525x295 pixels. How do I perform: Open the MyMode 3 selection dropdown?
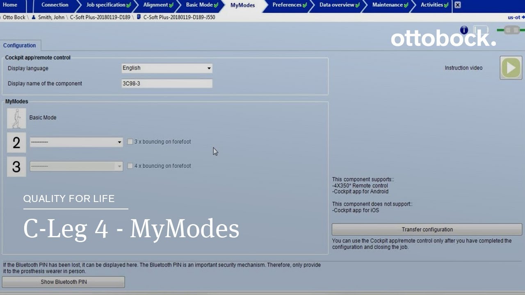[76, 166]
